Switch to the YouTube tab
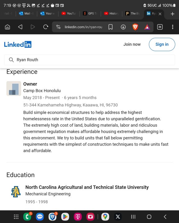This screenshot has height=223, width=179. [x=69, y=14]
